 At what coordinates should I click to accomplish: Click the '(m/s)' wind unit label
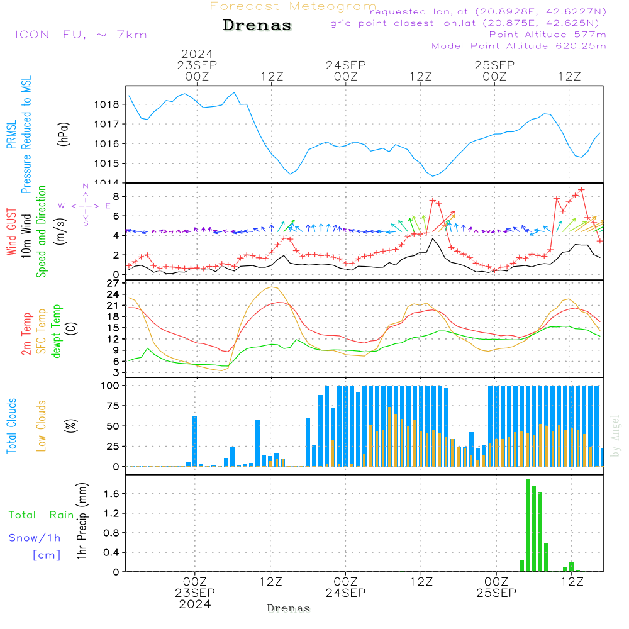click(x=60, y=231)
